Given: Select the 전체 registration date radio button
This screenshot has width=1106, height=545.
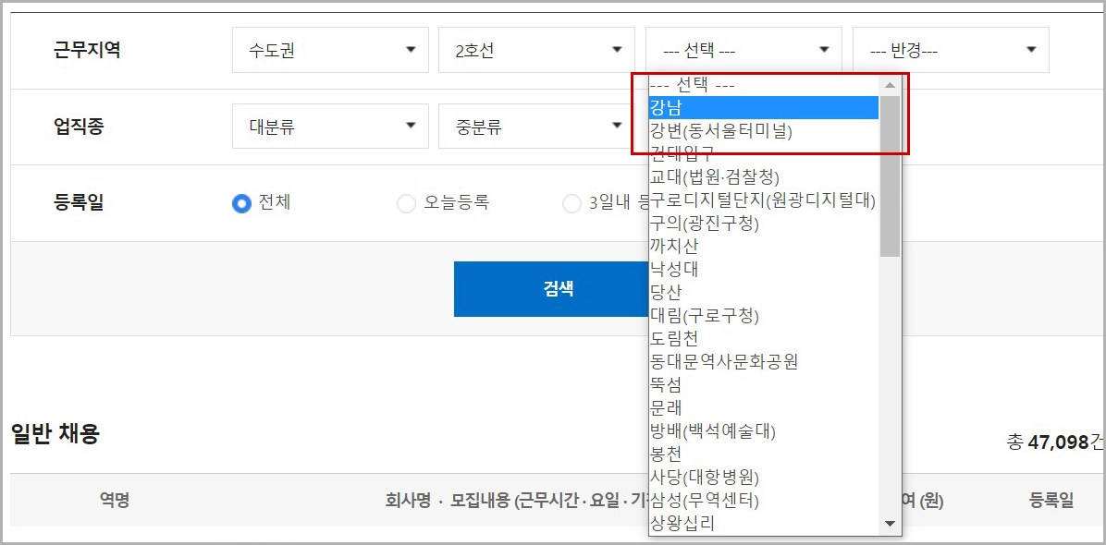Looking at the screenshot, I should tap(241, 204).
